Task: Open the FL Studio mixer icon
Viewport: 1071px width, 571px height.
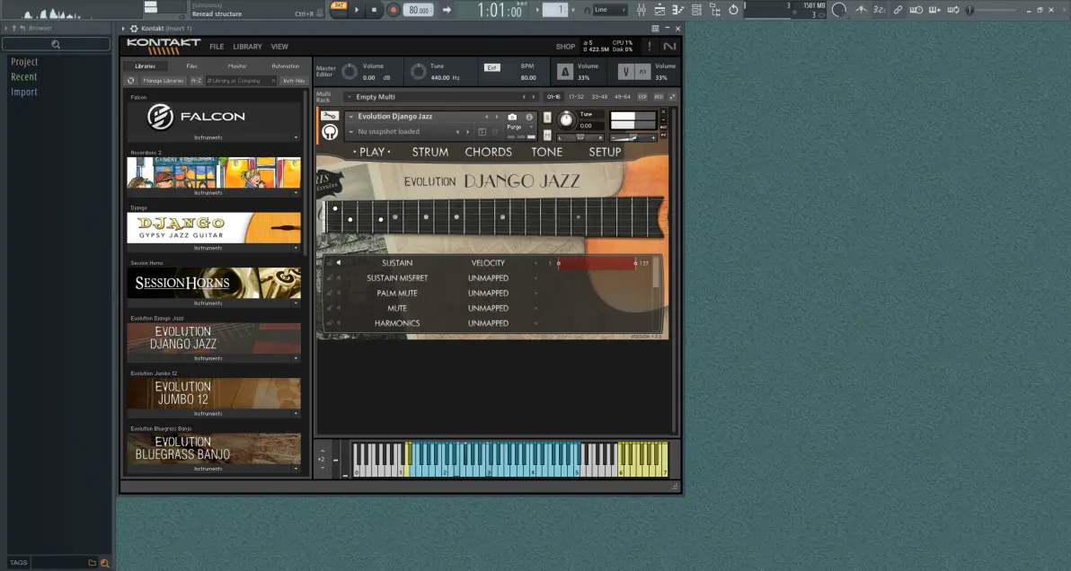Action: click(x=642, y=10)
